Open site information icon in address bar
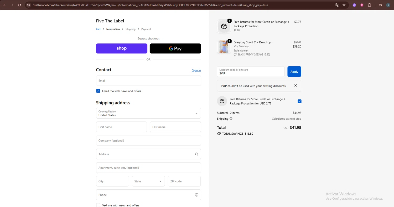 29,5
